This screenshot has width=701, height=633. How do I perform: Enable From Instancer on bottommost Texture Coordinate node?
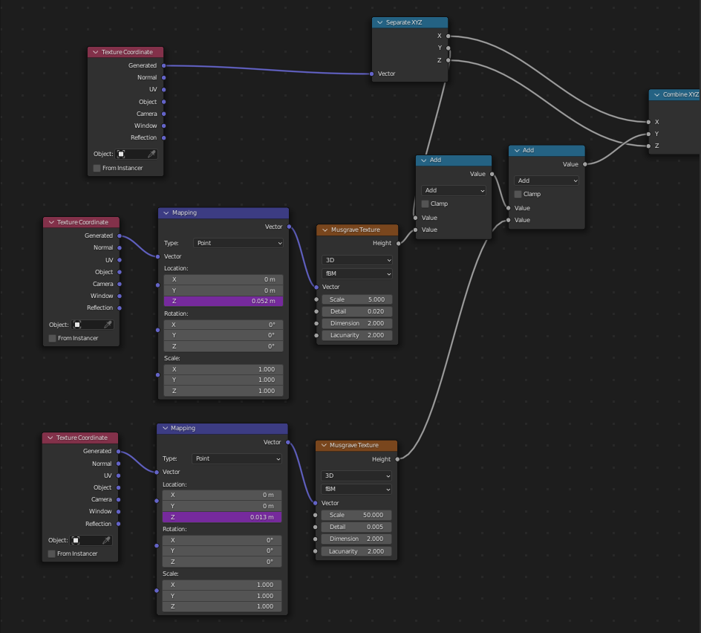[x=52, y=554]
